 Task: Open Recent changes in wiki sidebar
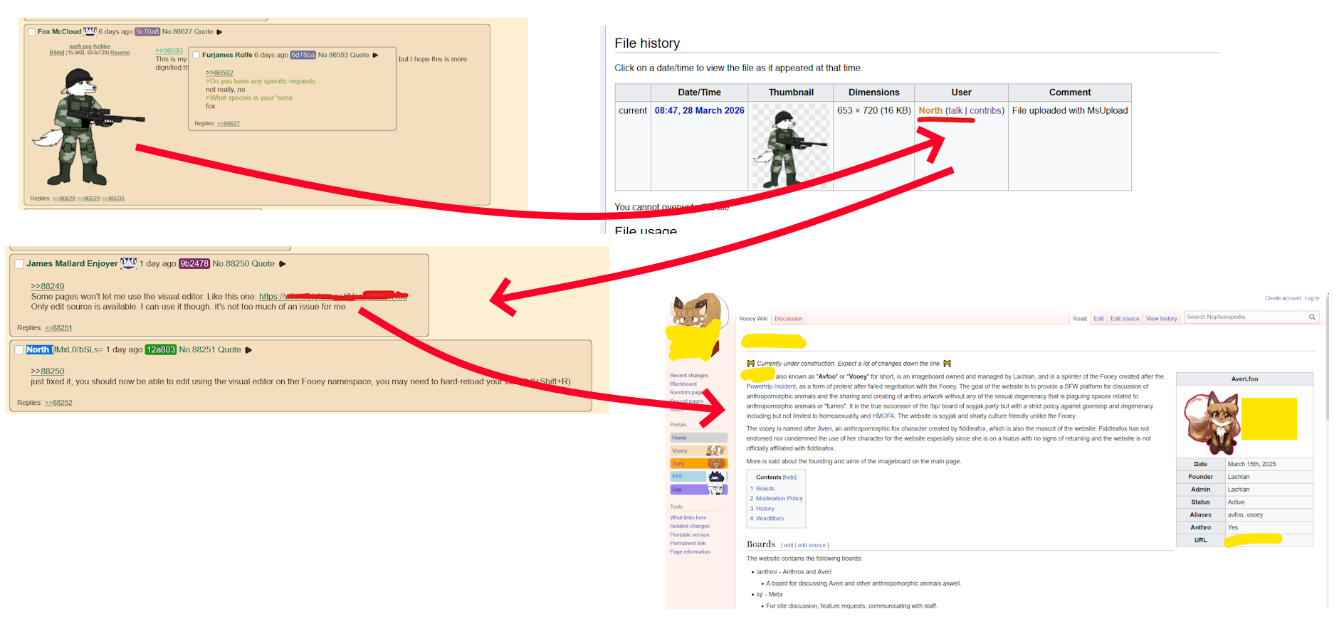point(689,376)
